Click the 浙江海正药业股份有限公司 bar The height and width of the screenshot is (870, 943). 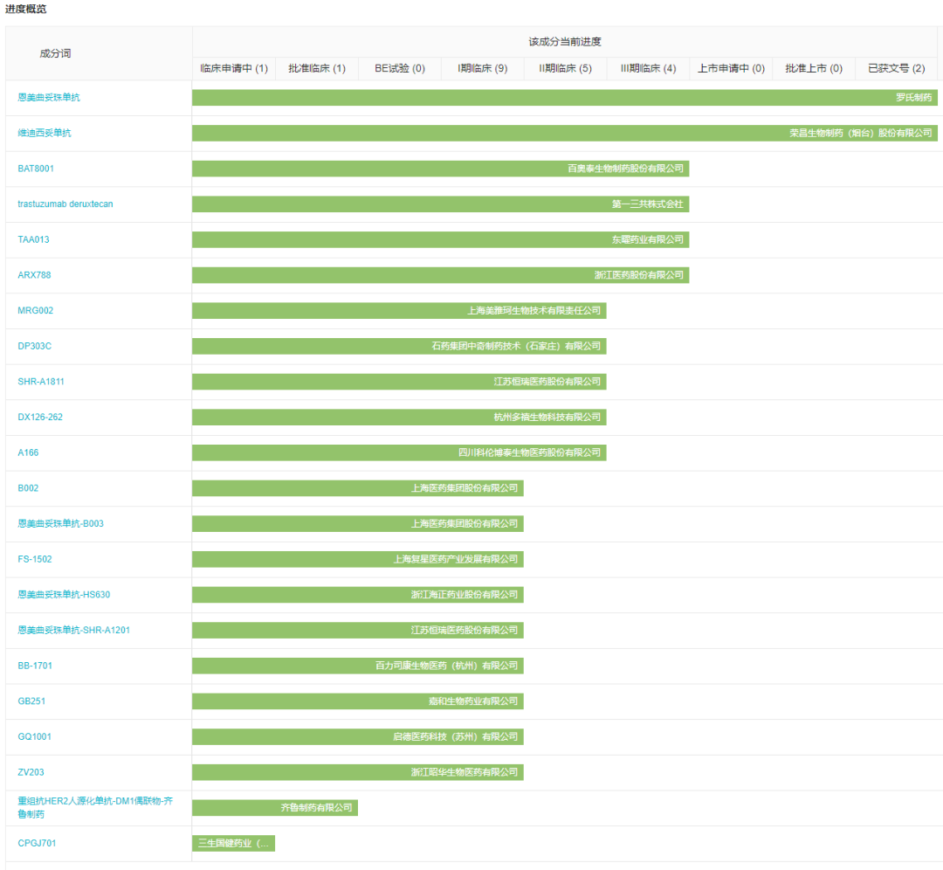[358, 595]
